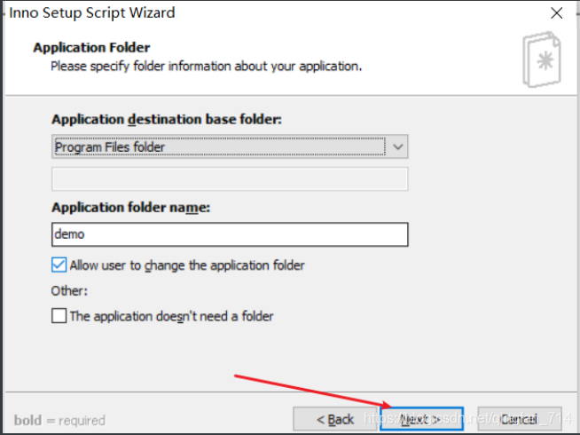Screen dimensions: 580x435
Task: Click the 'Application folder name:' label
Action: click(x=130, y=208)
